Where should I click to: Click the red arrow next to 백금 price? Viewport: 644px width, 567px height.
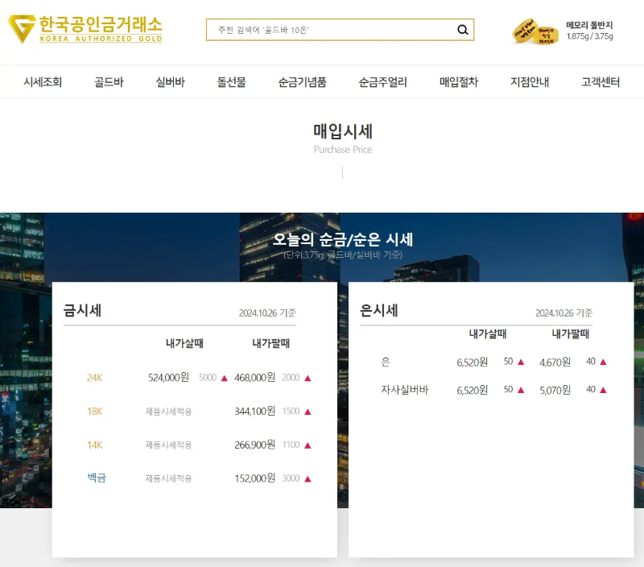pos(308,478)
